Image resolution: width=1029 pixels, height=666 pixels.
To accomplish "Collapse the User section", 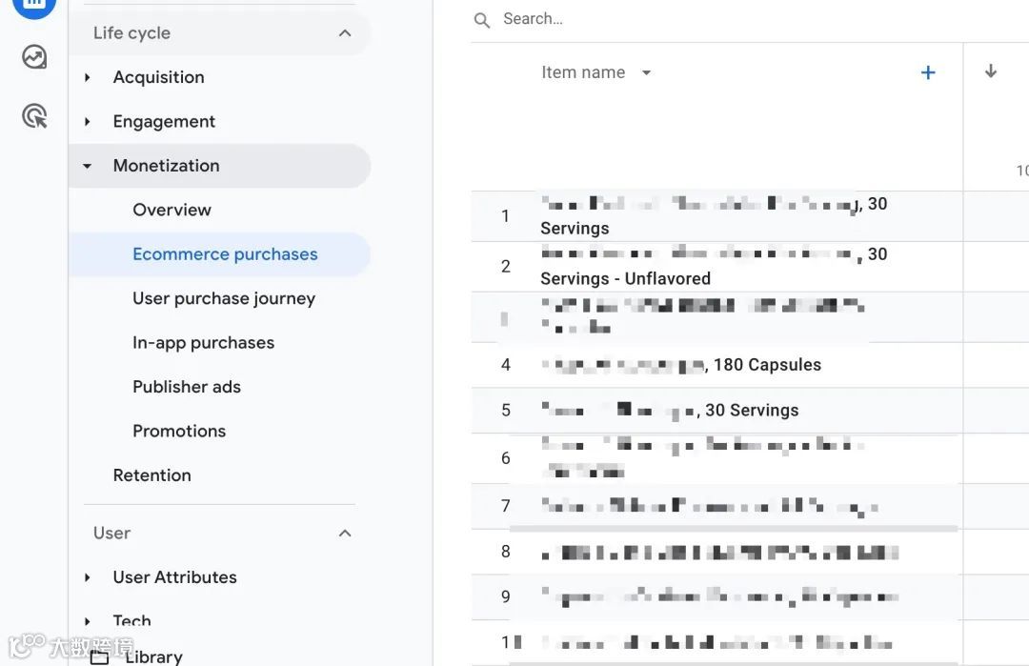I will (x=345, y=534).
